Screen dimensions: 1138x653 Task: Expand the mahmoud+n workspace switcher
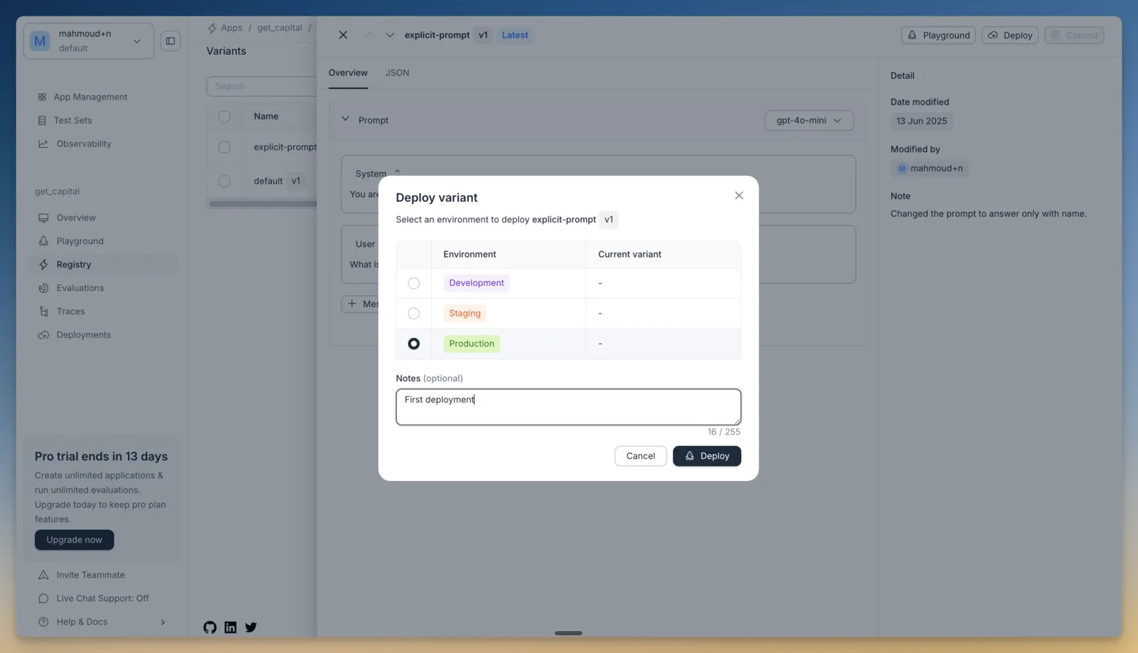pos(89,41)
